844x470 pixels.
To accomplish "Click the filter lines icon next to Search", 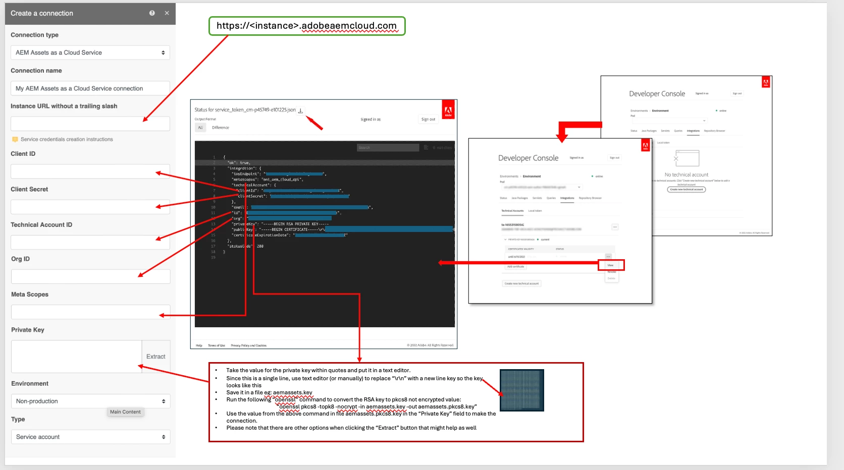I will [426, 148].
